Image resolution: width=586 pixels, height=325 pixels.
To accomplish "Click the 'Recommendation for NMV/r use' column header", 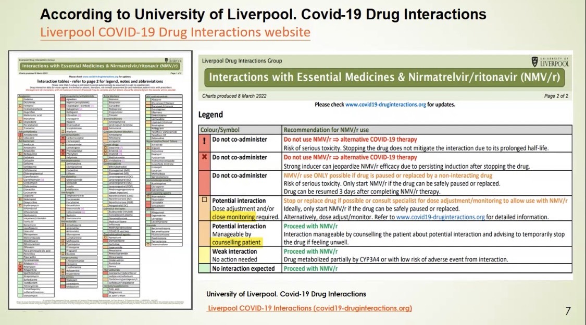I will (x=326, y=130).
